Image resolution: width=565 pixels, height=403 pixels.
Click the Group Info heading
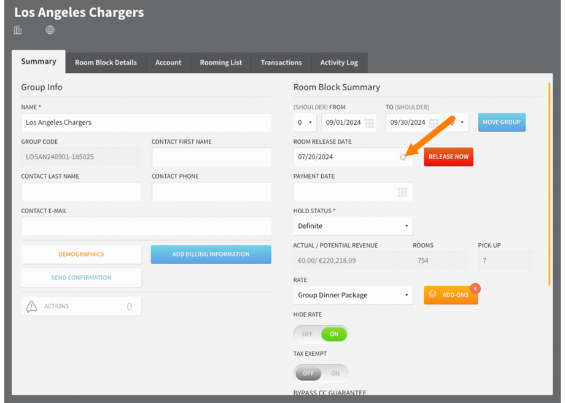click(x=41, y=87)
